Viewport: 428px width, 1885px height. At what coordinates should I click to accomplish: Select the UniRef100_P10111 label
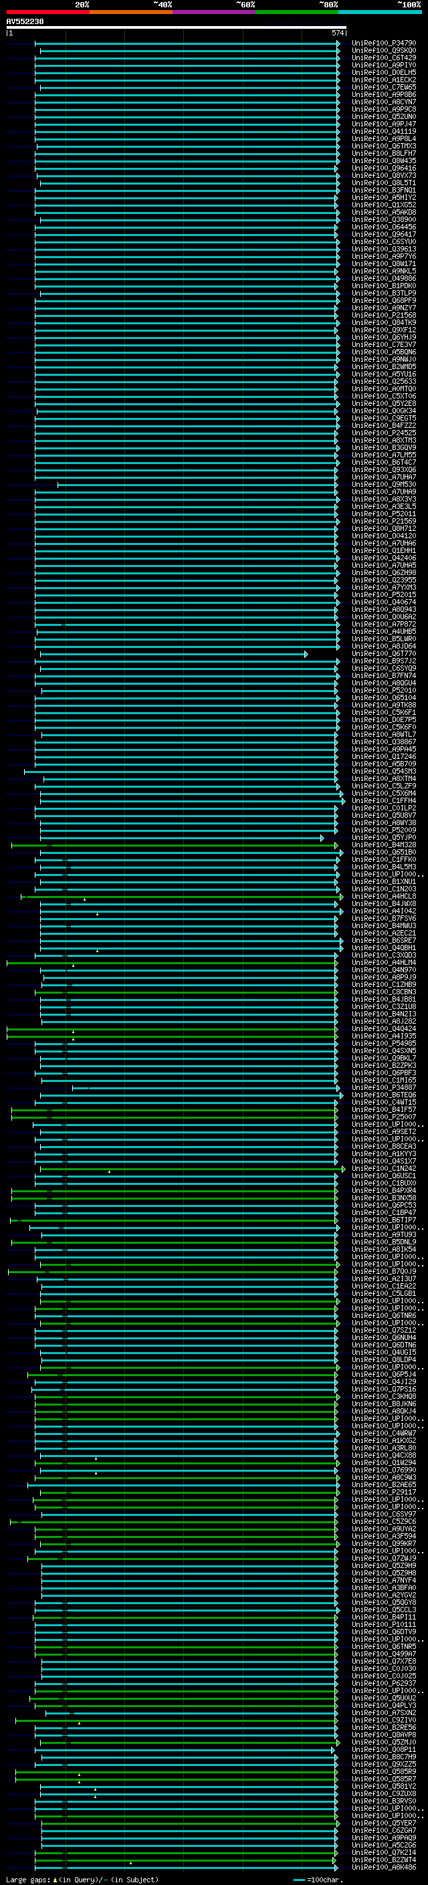point(383,1624)
